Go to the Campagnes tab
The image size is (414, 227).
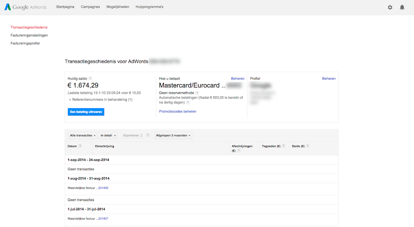click(x=90, y=7)
